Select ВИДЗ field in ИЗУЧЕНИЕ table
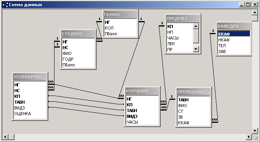Viewport: 260px width, 142px height. [x=142, y=116]
